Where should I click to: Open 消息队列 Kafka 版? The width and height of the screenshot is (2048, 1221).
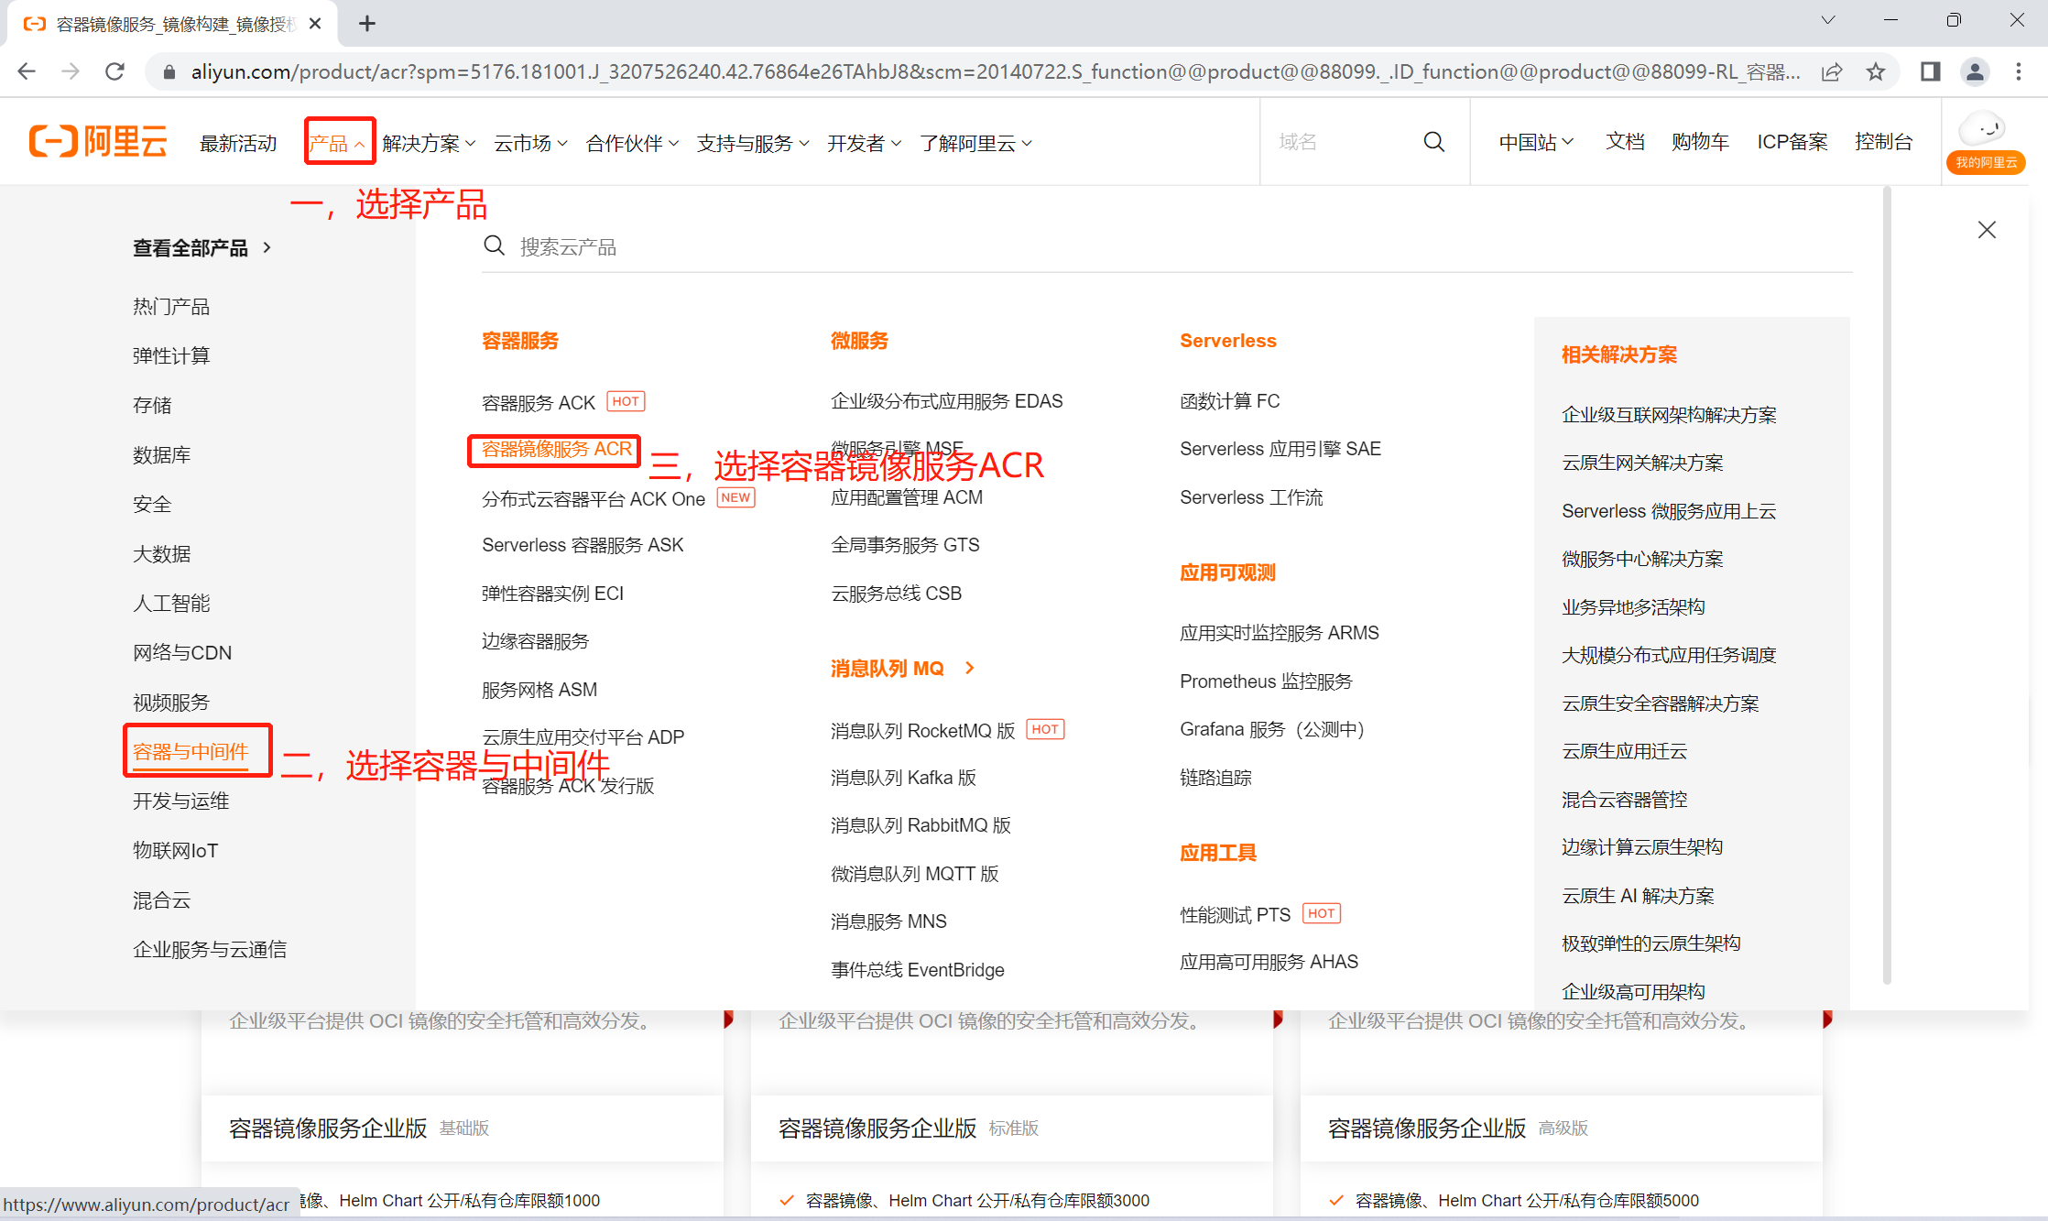point(903,778)
